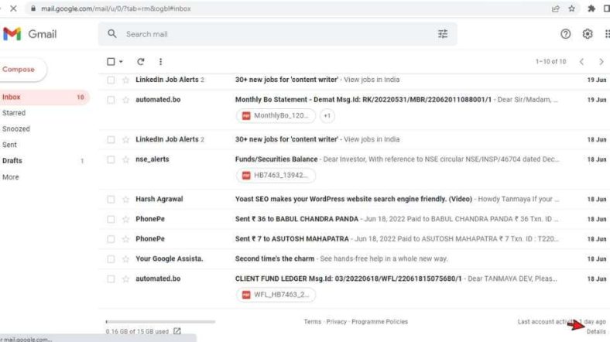
Task: Show search options filter icon
Action: click(x=443, y=34)
